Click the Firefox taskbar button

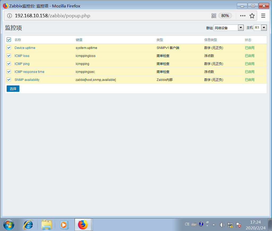click(x=83, y=225)
